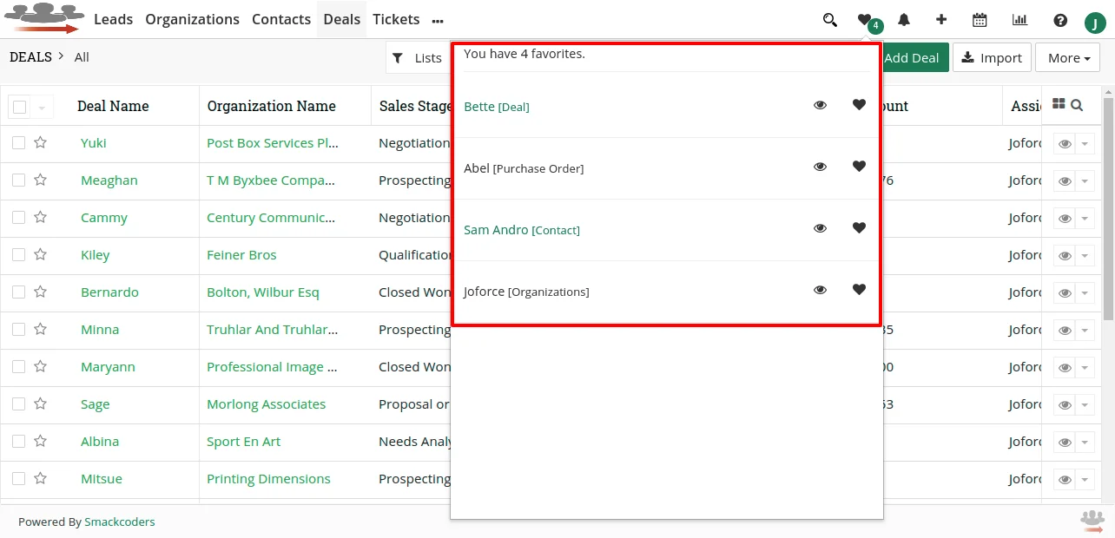The height and width of the screenshot is (538, 1115).
Task: Open the dropdown arrow beside the select-all checkbox
Action: 42,106
